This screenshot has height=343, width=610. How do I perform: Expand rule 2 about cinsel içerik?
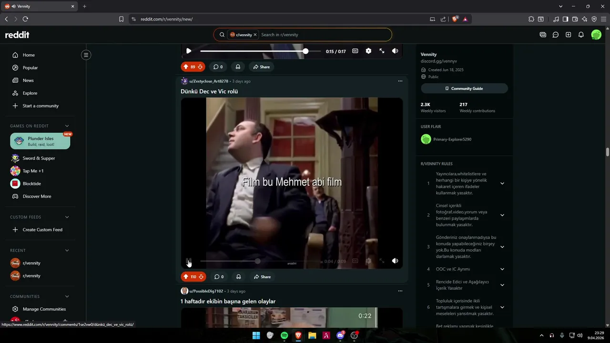[x=502, y=215]
